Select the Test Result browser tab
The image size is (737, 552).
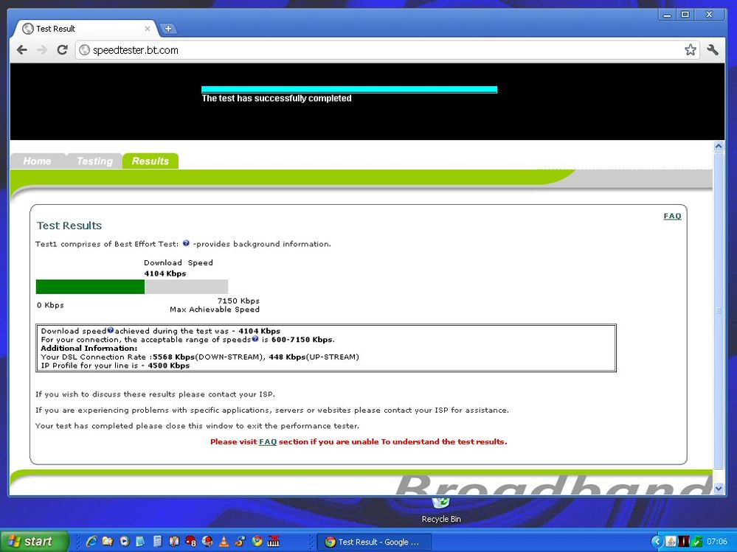click(x=87, y=29)
